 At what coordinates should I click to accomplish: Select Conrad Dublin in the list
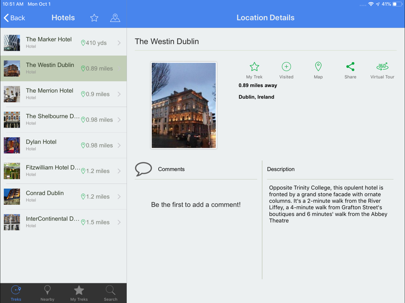[x=64, y=197]
